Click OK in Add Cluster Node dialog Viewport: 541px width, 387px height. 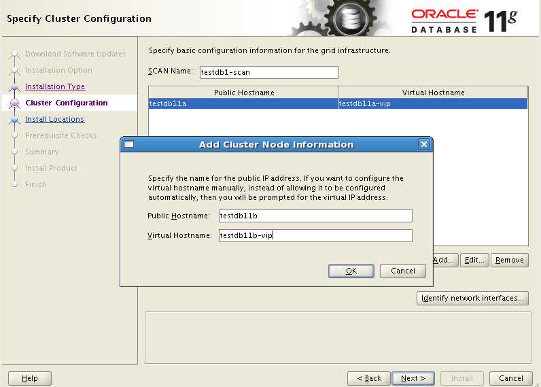point(351,271)
